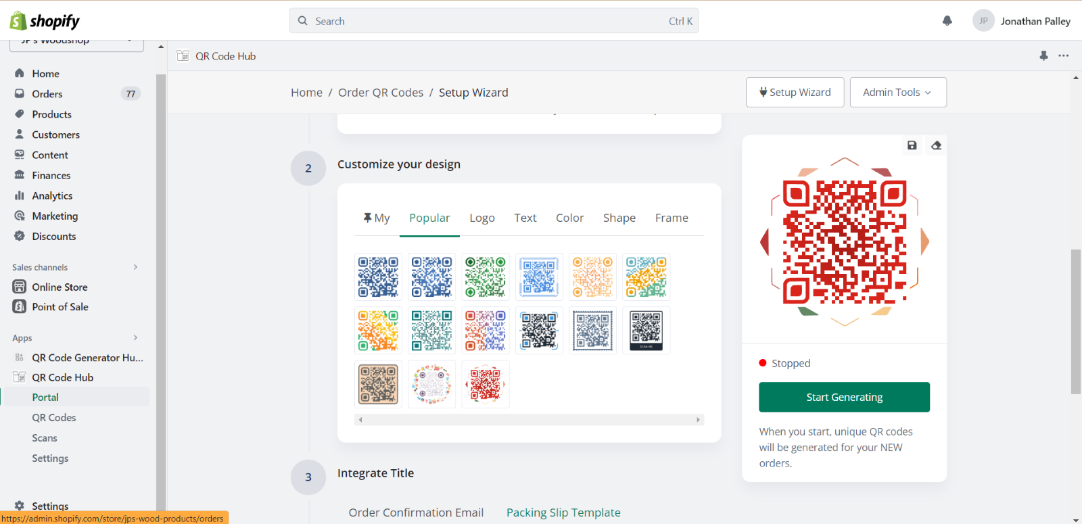
Task: Click the Analytics bar chart icon
Action: coord(20,195)
